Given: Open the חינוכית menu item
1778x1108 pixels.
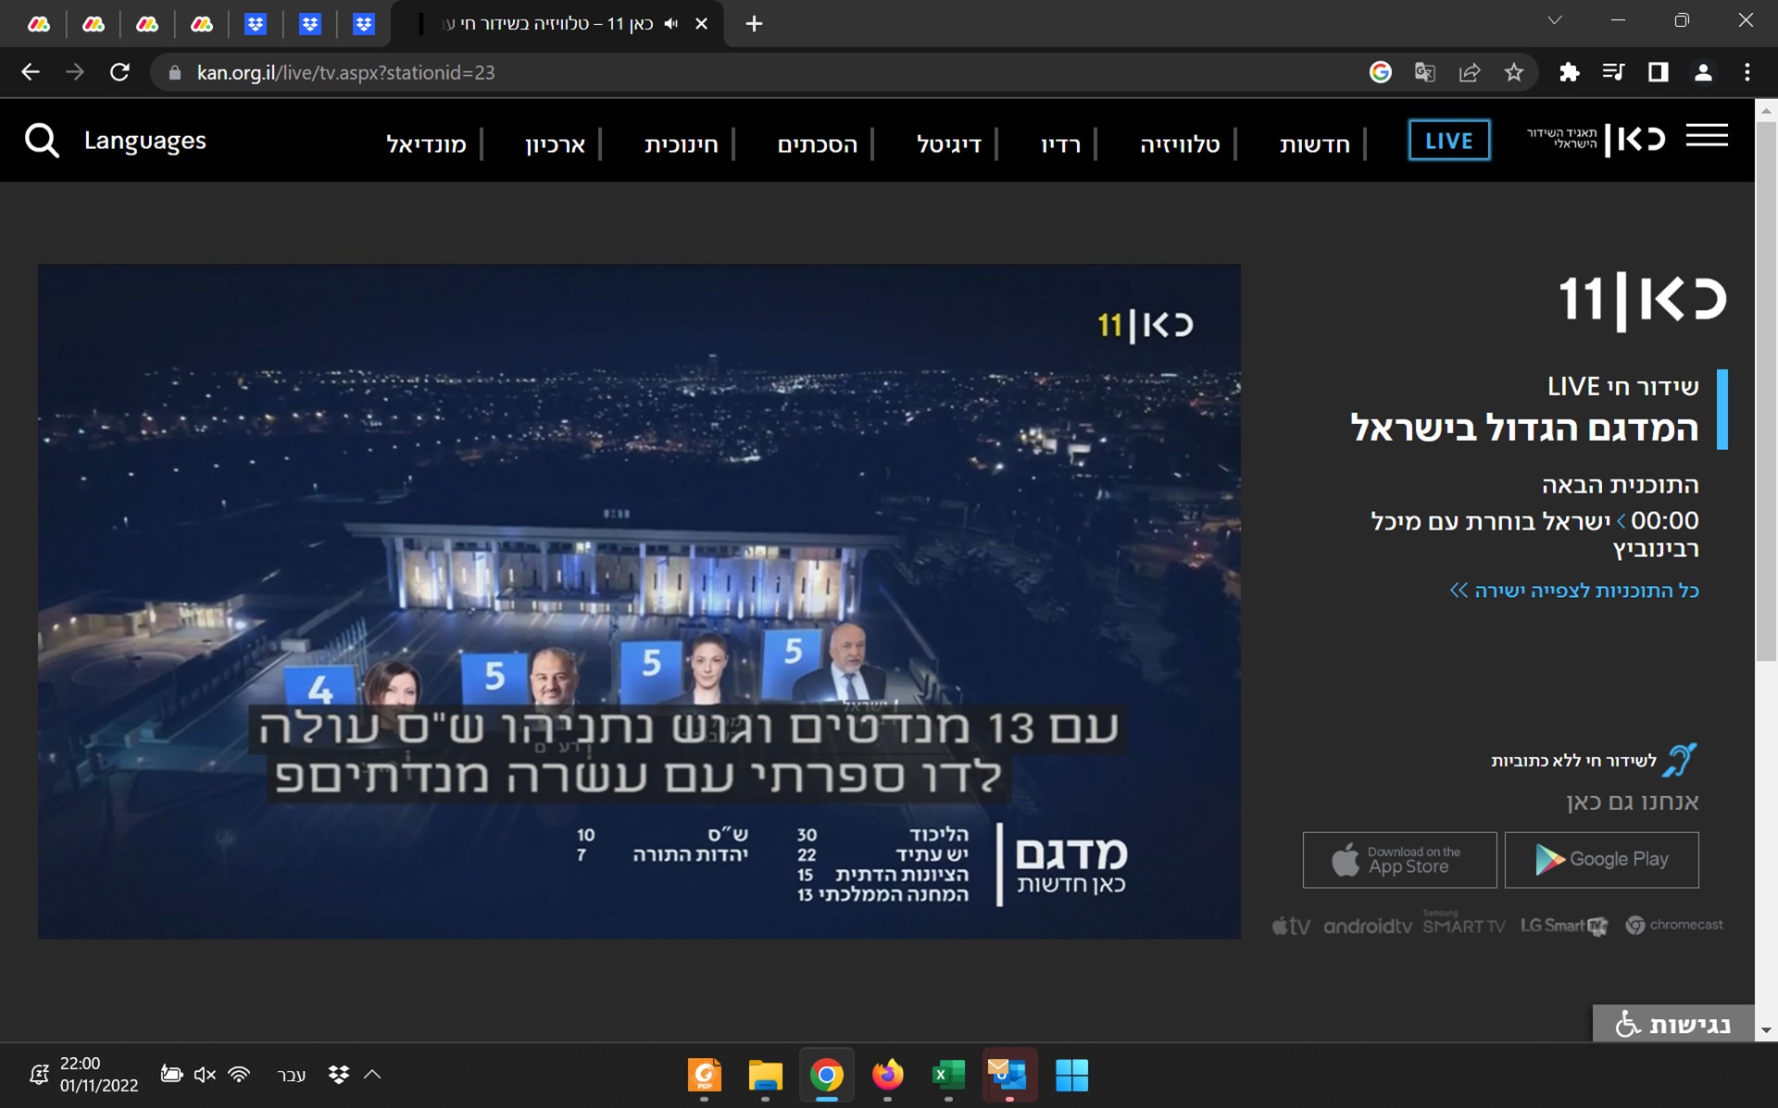Looking at the screenshot, I should coord(682,144).
